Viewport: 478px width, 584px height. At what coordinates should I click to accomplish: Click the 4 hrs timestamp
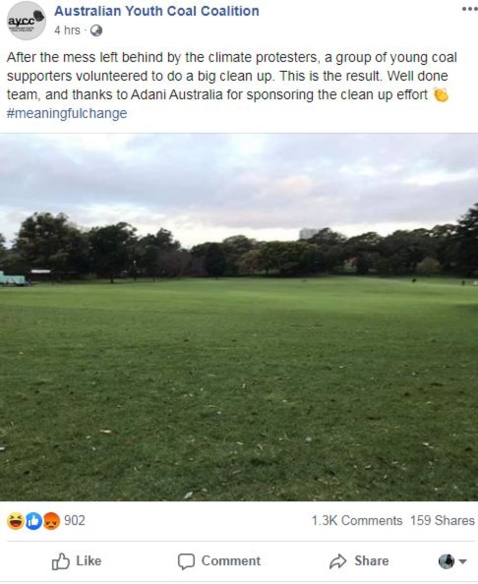click(x=67, y=30)
